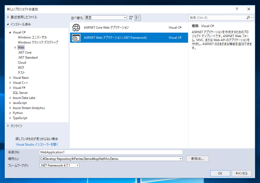The height and width of the screenshot is (183, 260).
Task: Focus the 名前 project name field
Action: tap(111, 152)
